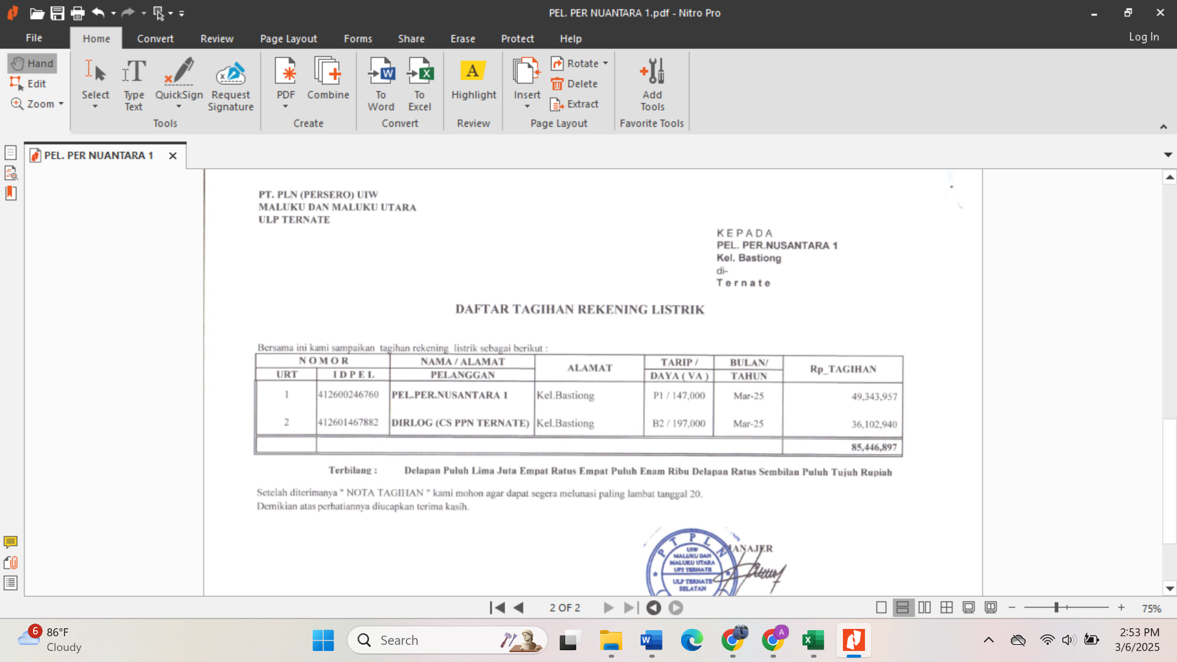1177x662 pixels.
Task: Switch to the Page Layout tab
Action: [289, 38]
